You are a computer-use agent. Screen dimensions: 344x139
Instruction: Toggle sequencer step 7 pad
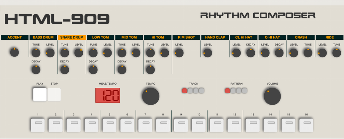coord(145,125)
